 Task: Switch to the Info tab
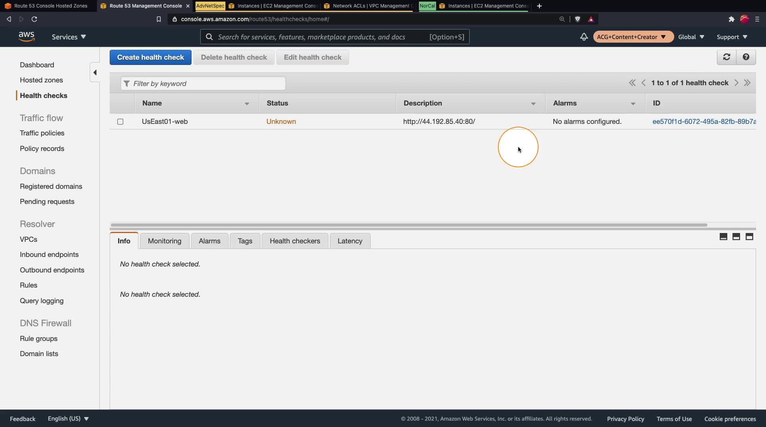coord(124,241)
